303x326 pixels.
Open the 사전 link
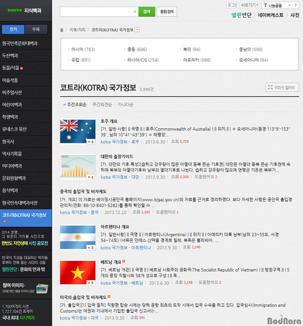(x=295, y=15)
